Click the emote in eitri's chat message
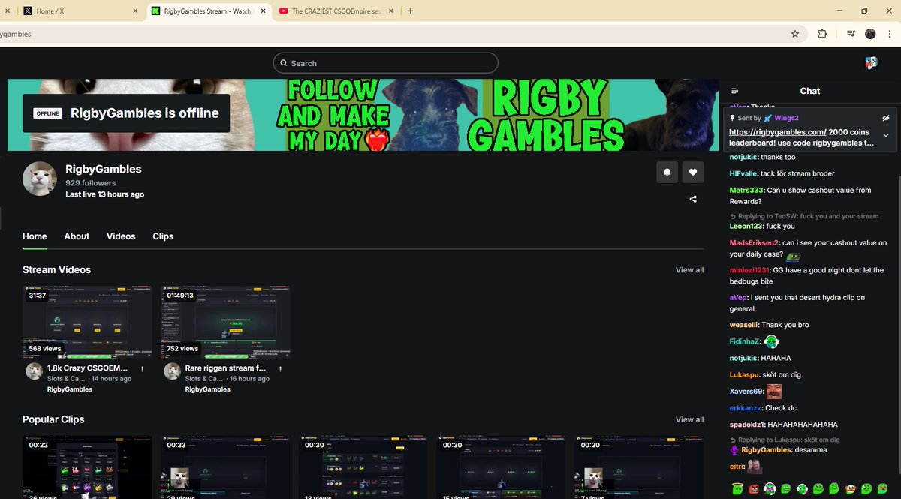Image resolution: width=901 pixels, height=499 pixels. point(755,467)
